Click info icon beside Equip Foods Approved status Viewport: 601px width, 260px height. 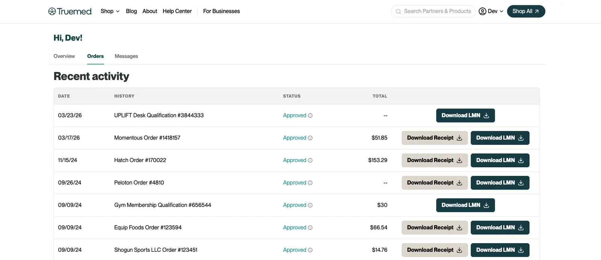pos(310,228)
